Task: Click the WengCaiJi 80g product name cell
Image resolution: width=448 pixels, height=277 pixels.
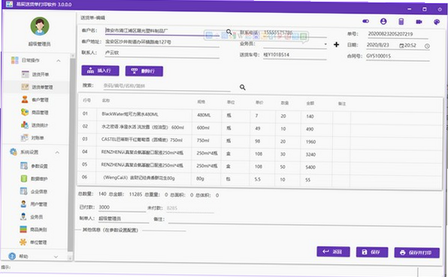Action: point(144,178)
